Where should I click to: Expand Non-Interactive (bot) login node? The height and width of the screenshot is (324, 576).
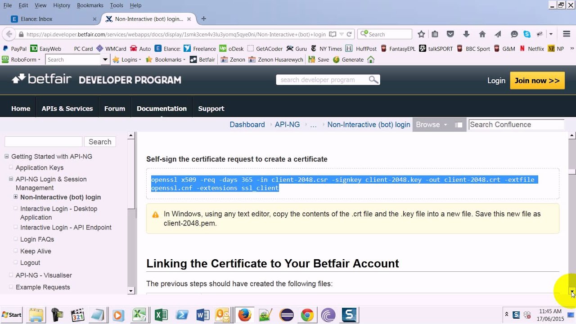click(x=16, y=197)
